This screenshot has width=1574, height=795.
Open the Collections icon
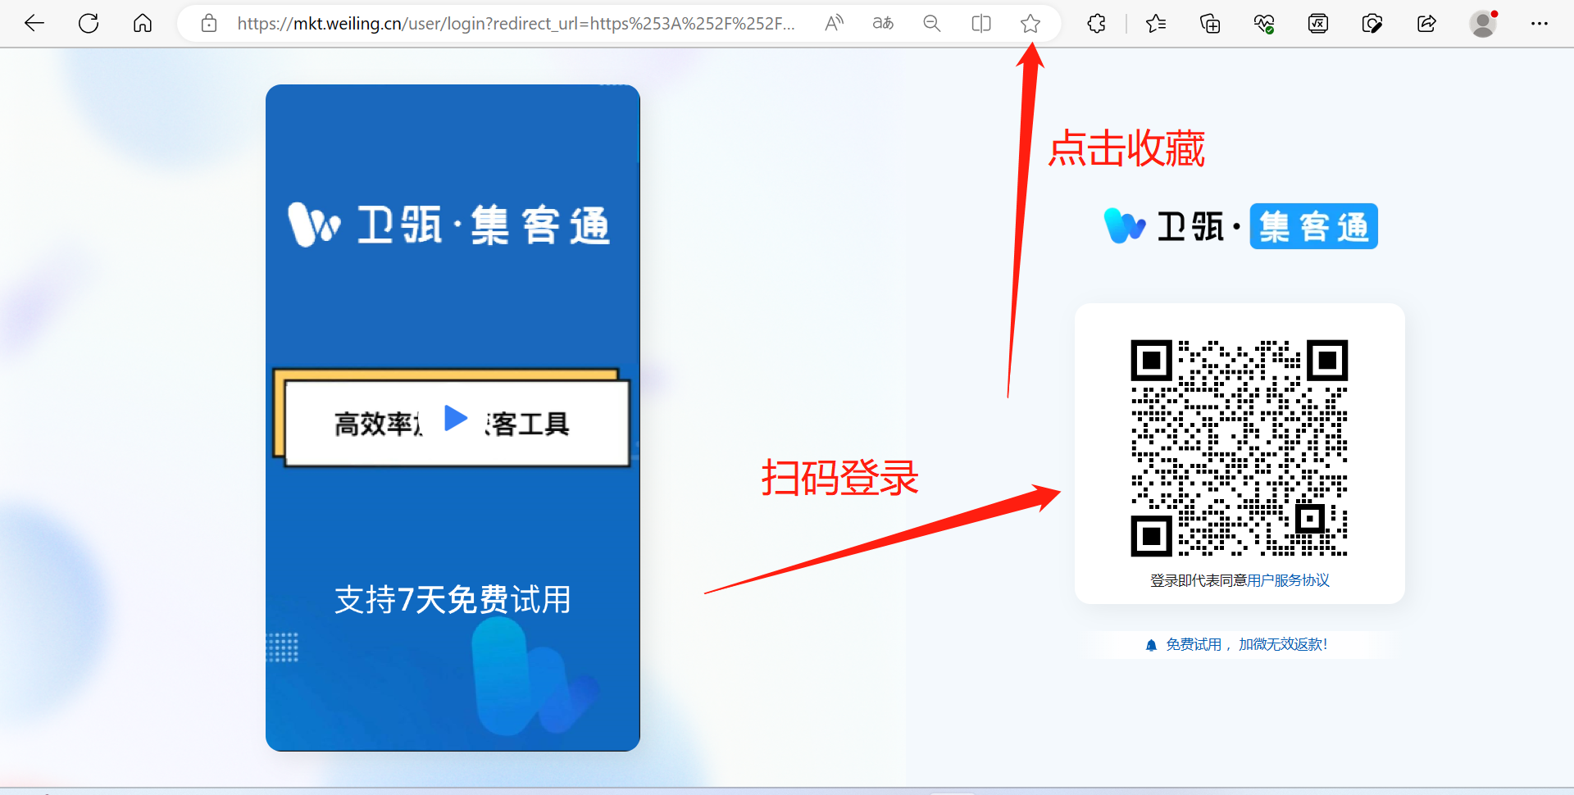[1210, 23]
